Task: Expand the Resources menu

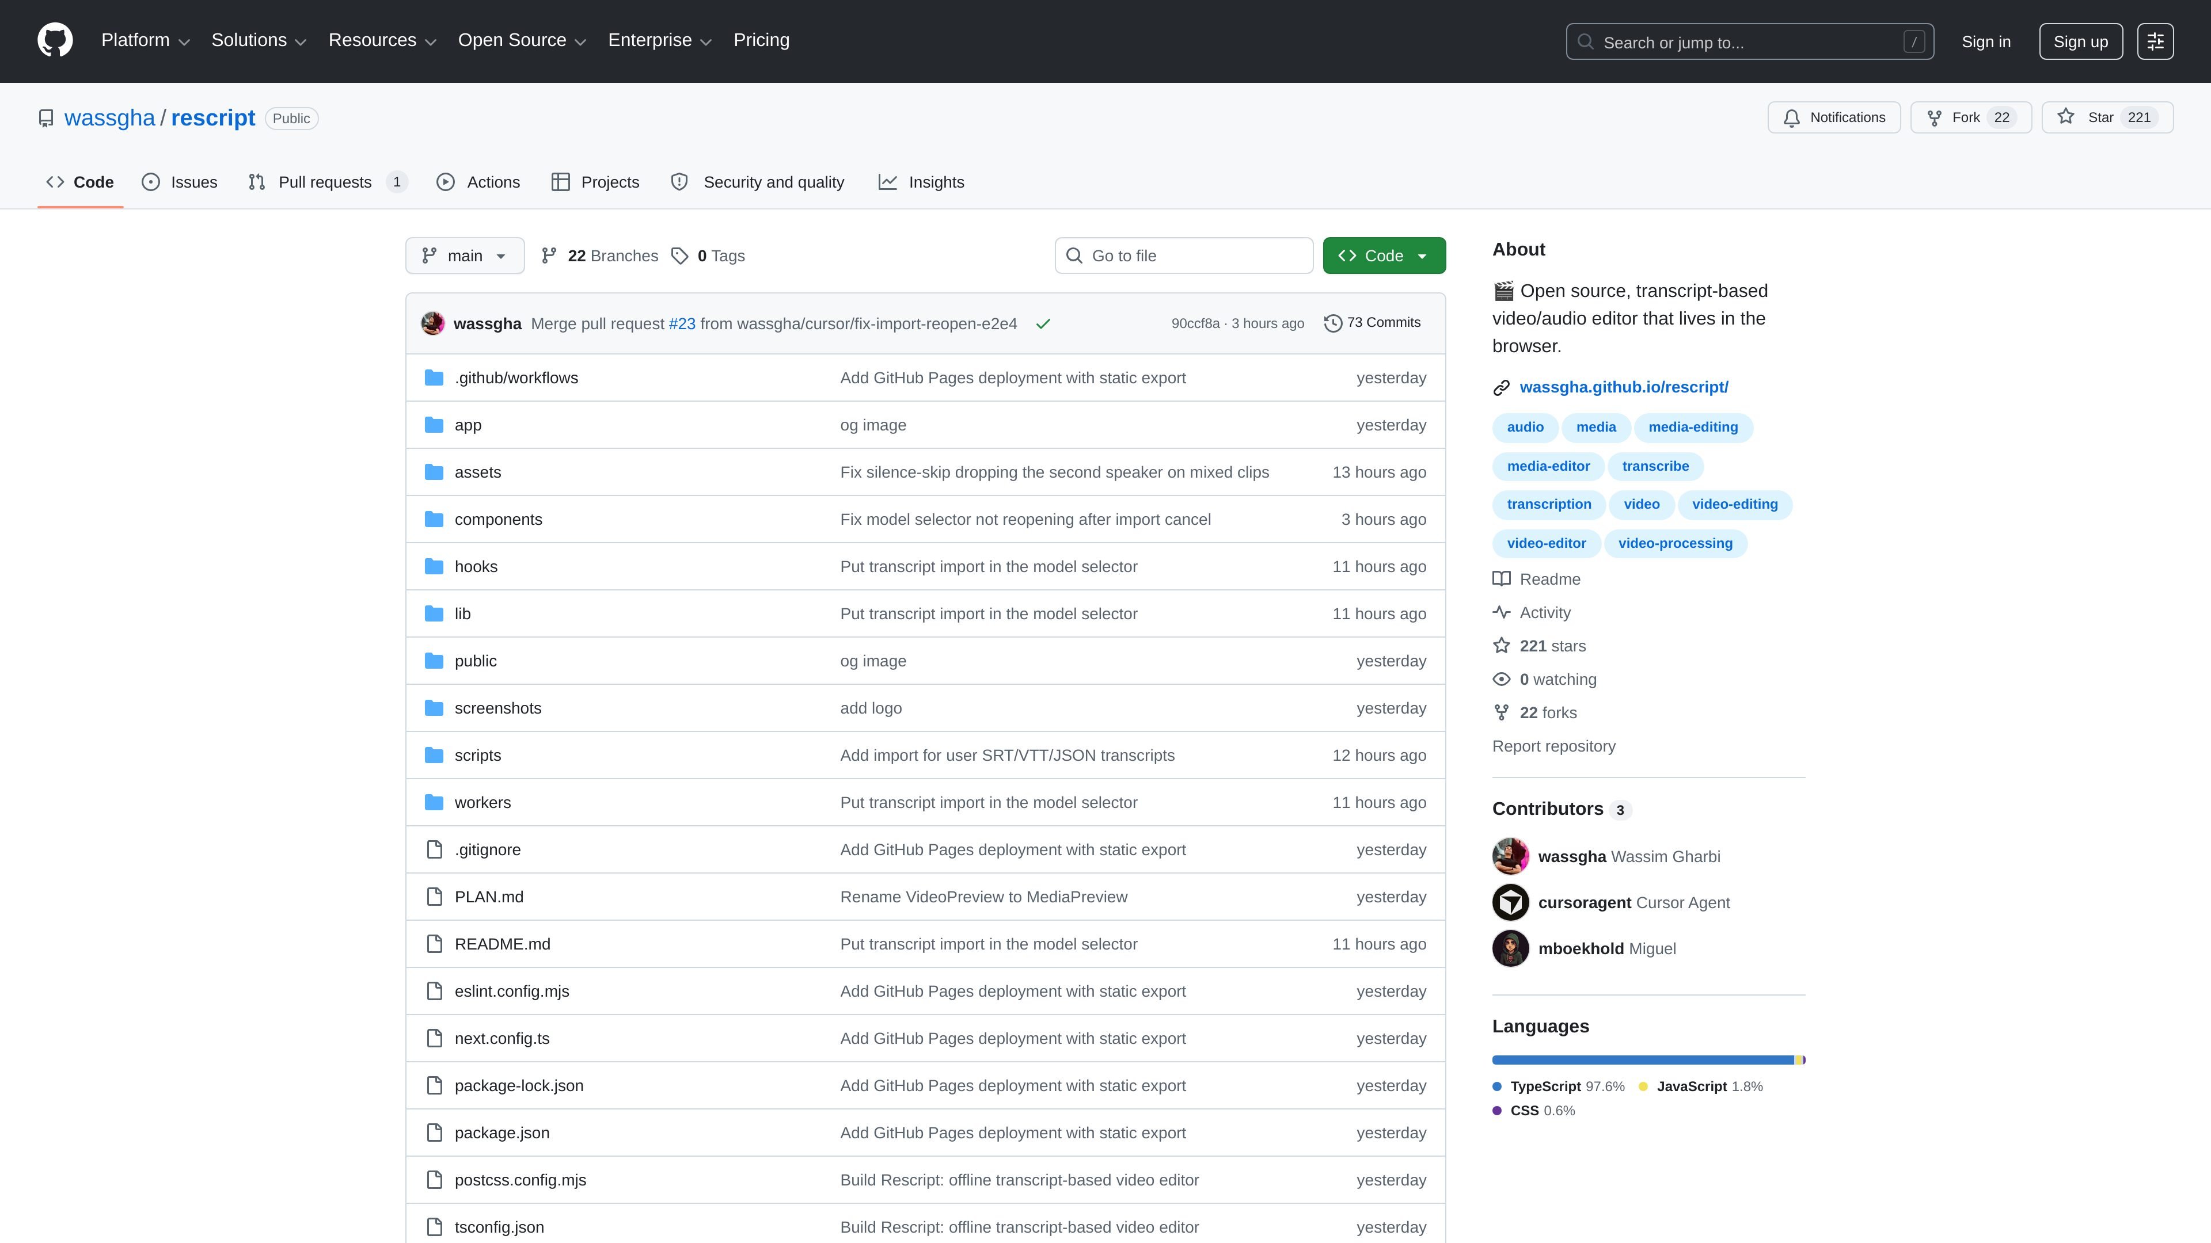Action: tap(382, 40)
